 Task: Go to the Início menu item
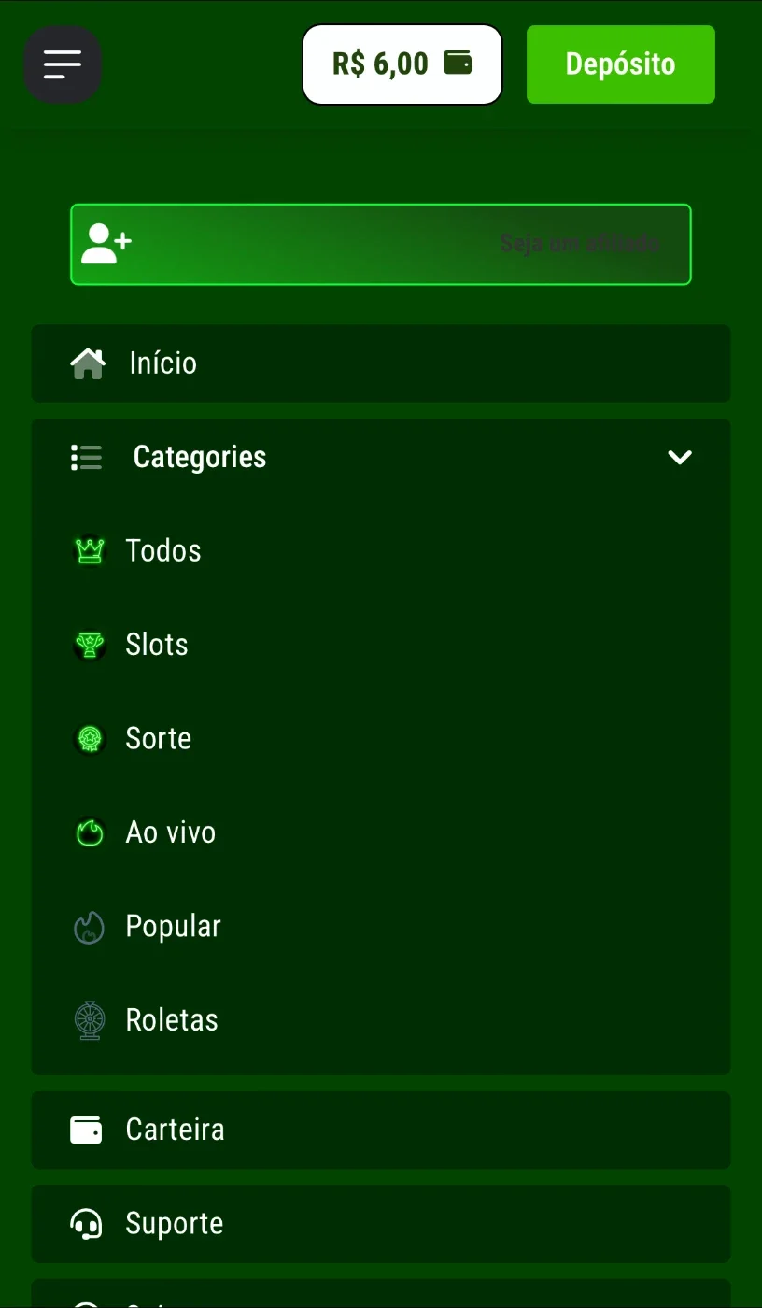(x=381, y=363)
